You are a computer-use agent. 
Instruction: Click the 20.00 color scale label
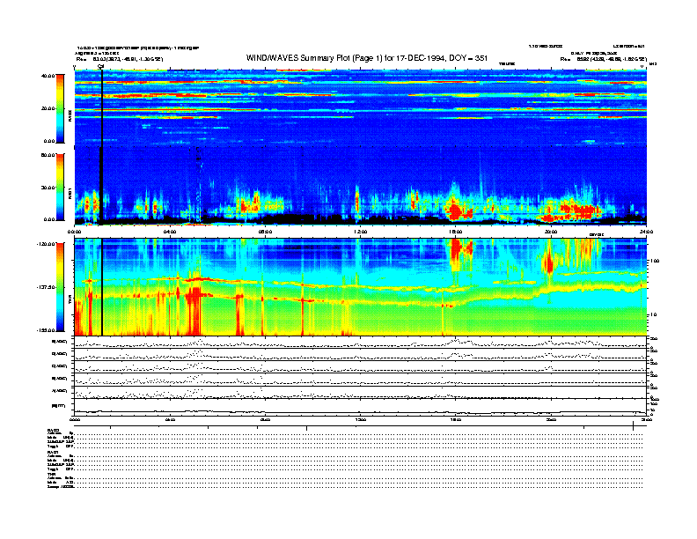48,108
